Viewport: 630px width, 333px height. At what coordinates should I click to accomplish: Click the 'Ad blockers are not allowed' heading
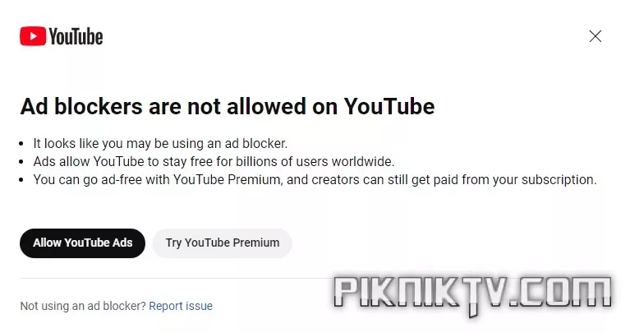(228, 107)
